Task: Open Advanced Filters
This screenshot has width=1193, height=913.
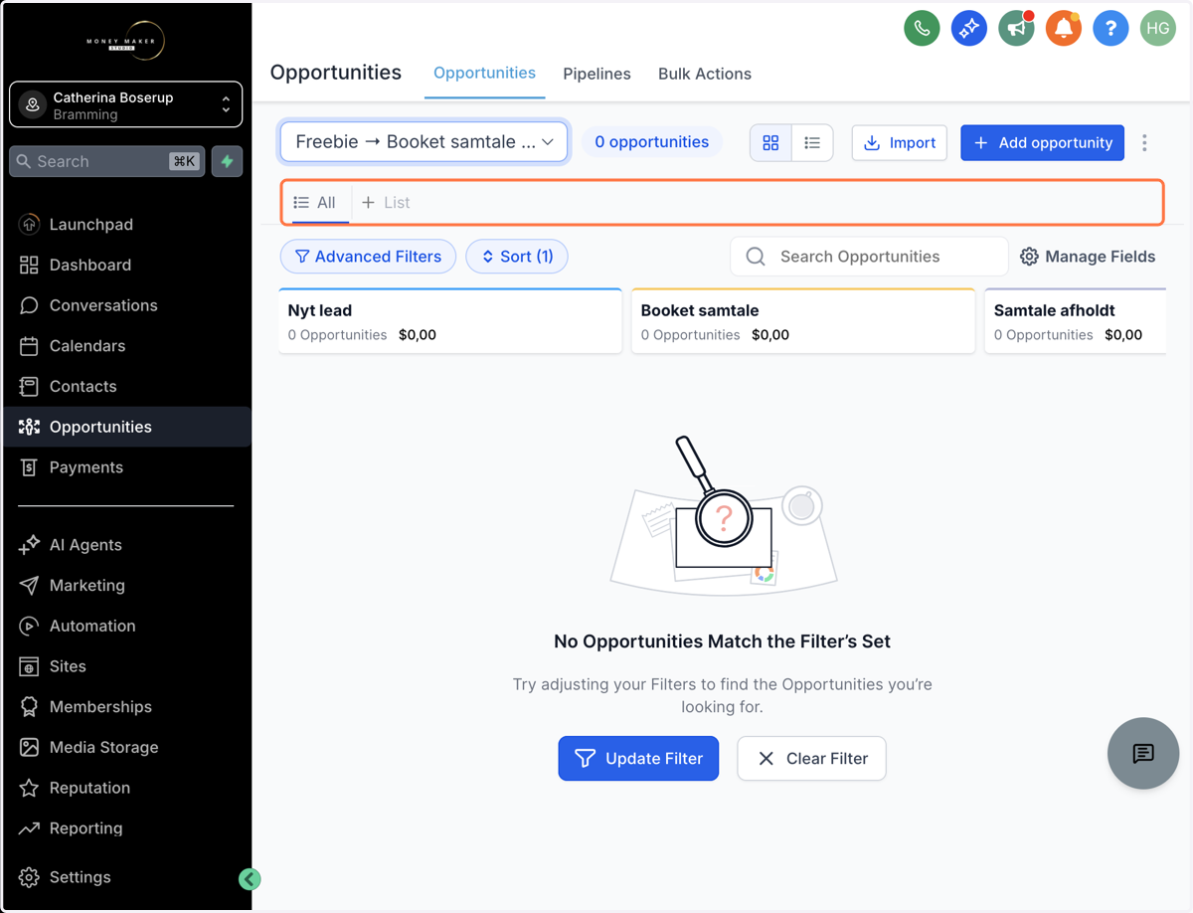Action: (369, 257)
